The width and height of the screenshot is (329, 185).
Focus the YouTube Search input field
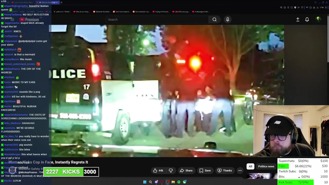tap(157, 20)
